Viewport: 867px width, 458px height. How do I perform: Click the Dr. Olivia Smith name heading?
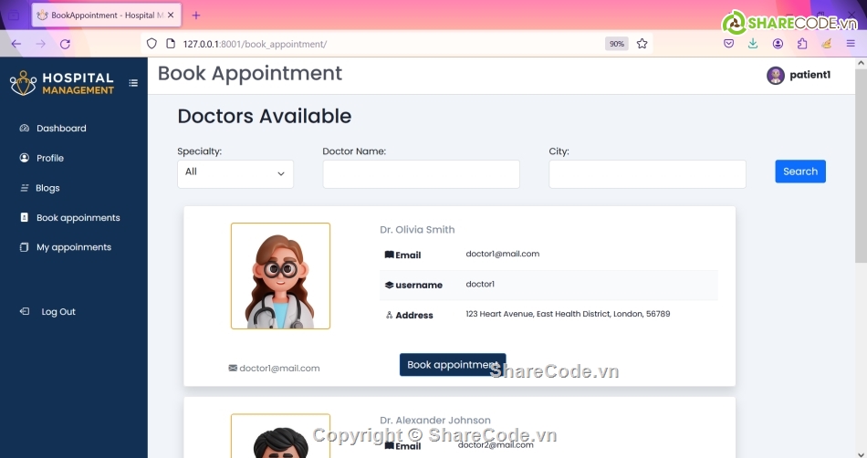(417, 229)
